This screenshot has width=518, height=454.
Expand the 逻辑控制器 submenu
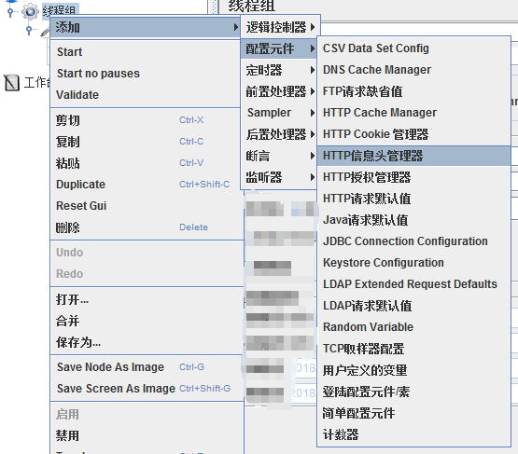coord(280,27)
